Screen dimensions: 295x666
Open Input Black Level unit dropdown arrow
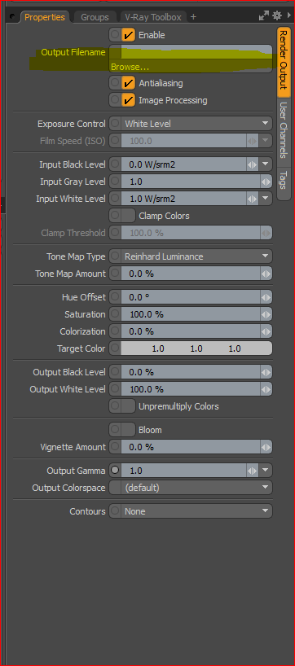266,164
